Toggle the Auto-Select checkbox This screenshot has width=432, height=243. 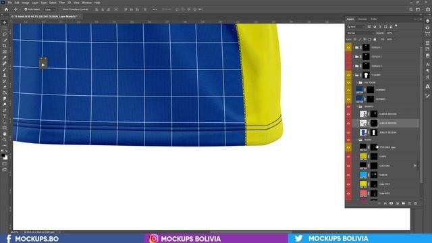(x=26, y=9)
